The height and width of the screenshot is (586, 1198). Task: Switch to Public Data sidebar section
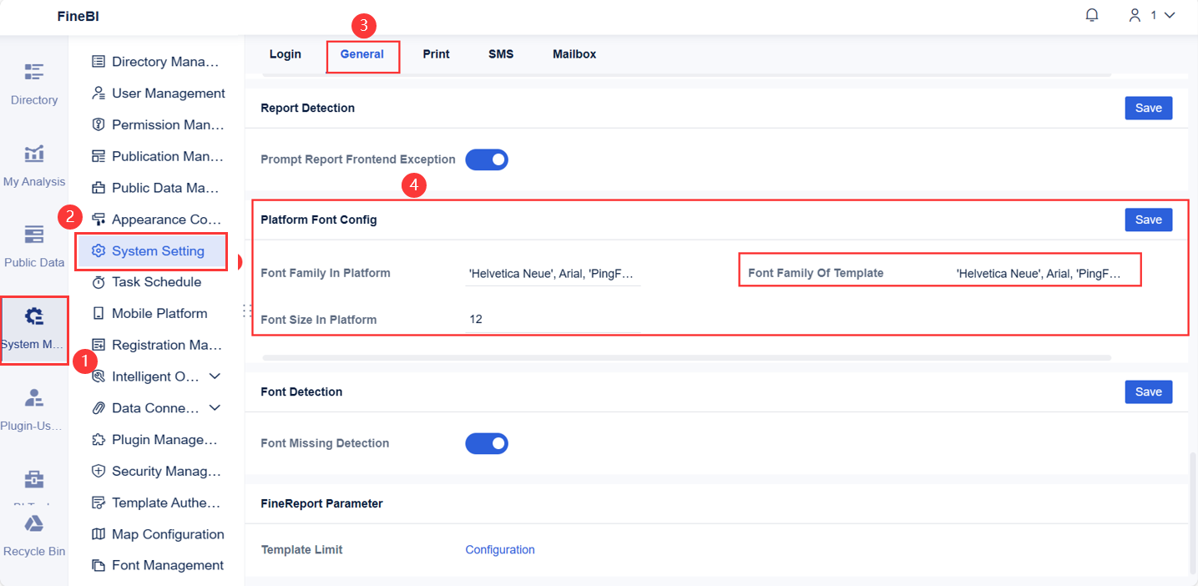pyautogui.click(x=33, y=246)
